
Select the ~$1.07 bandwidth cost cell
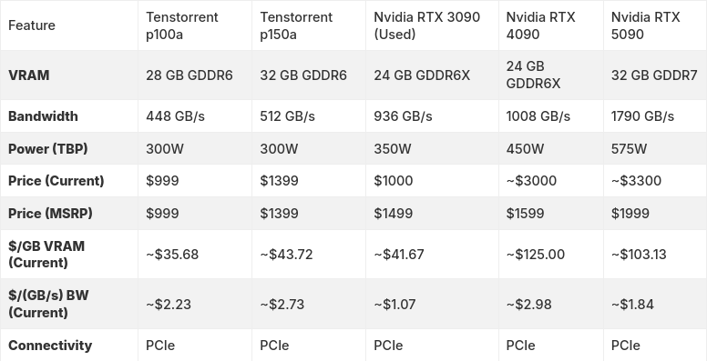(395, 305)
